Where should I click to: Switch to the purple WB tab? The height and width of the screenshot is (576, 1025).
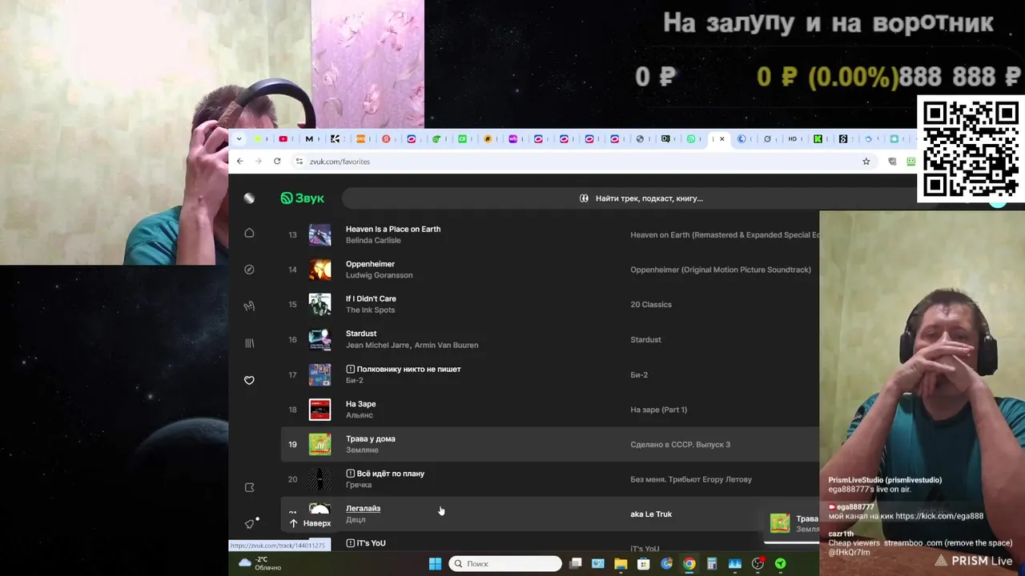point(512,138)
